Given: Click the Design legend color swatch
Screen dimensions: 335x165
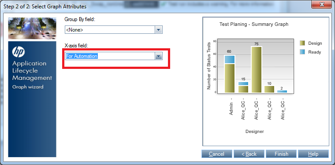Looking at the screenshot, I should tap(302, 43).
